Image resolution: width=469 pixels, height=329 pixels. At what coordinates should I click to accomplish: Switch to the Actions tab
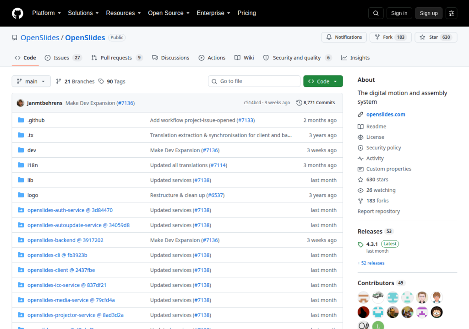click(212, 58)
